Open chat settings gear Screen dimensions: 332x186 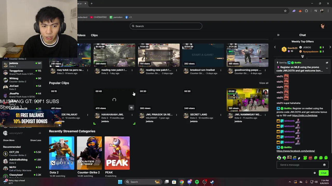[315, 173]
